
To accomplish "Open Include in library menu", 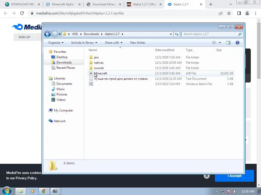I will click(x=84, y=43).
